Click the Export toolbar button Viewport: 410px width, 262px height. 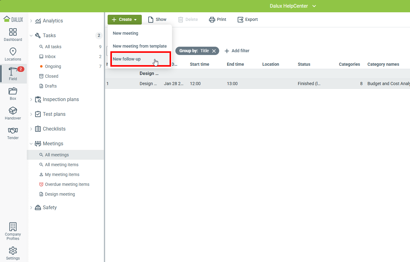tap(248, 20)
